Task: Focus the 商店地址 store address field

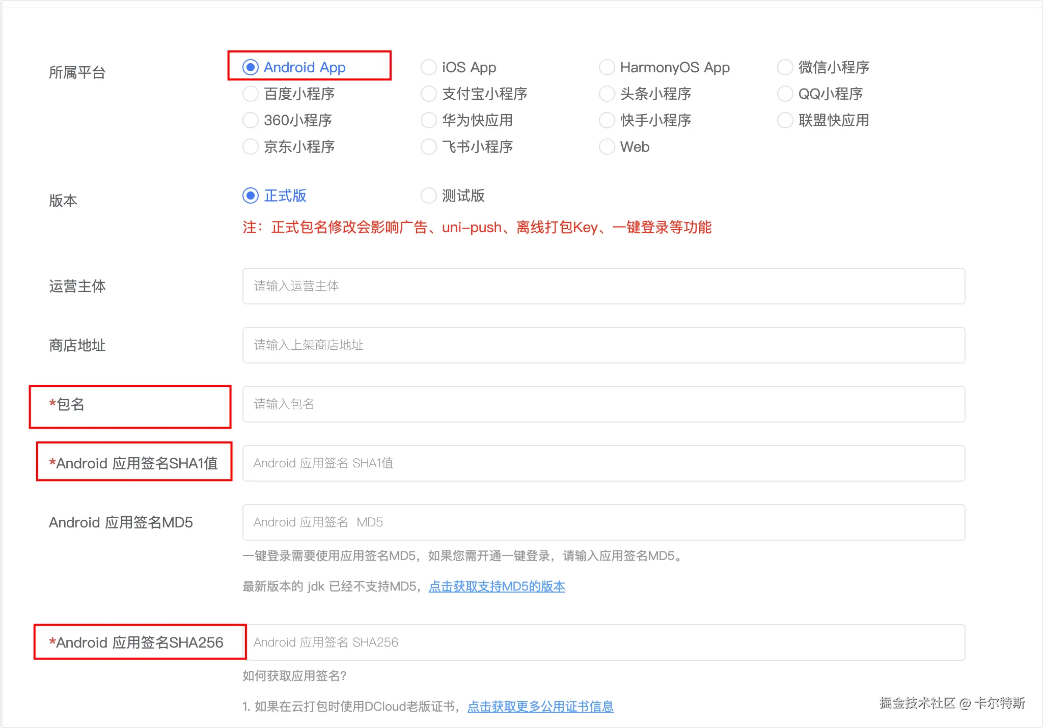Action: (x=603, y=345)
